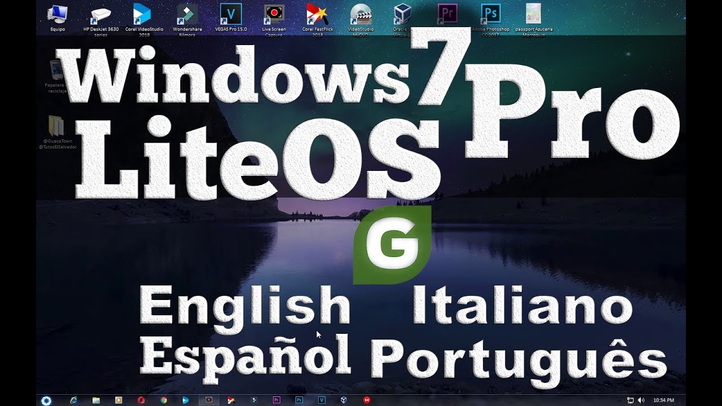The image size is (722, 406).
Task: Launch the Opera browser from the taskbar
Action: click(142, 400)
